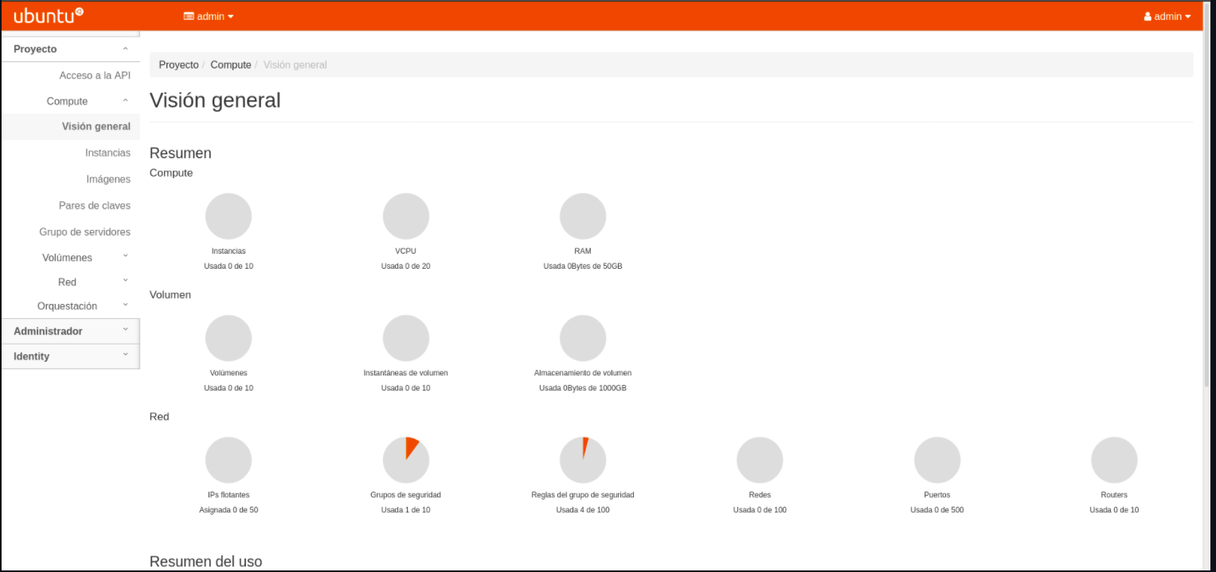Click the Volúmenes usage pie chart

pyautogui.click(x=229, y=337)
